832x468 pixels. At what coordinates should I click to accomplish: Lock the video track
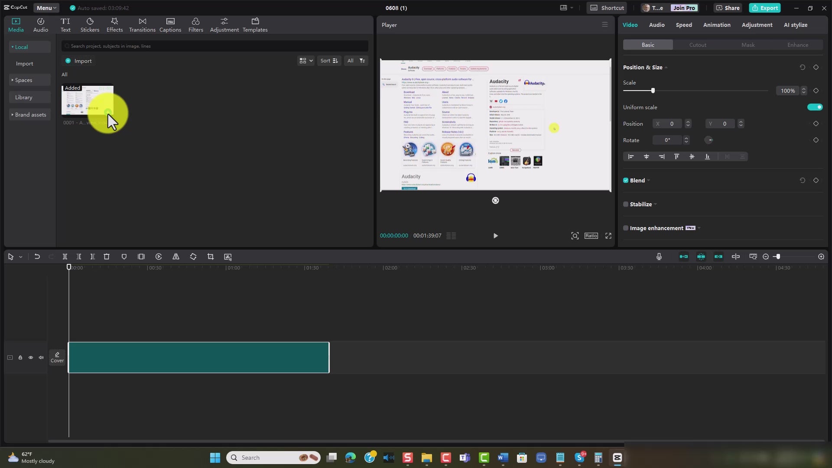(x=20, y=357)
